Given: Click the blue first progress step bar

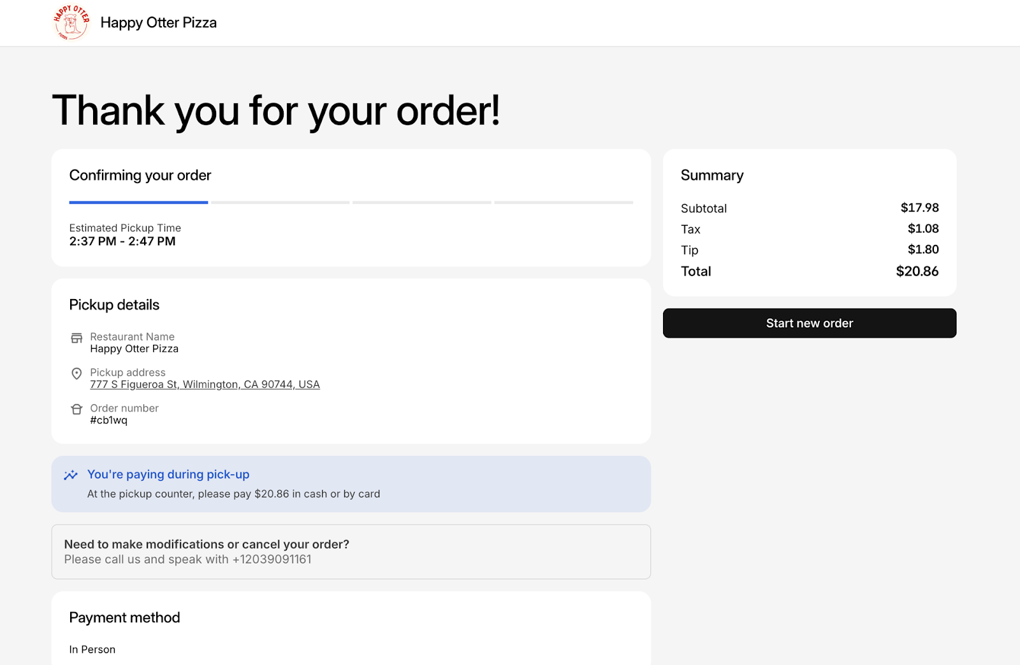Looking at the screenshot, I should click(x=138, y=202).
